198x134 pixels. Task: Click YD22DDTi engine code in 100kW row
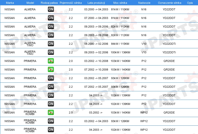[x=169, y=52]
